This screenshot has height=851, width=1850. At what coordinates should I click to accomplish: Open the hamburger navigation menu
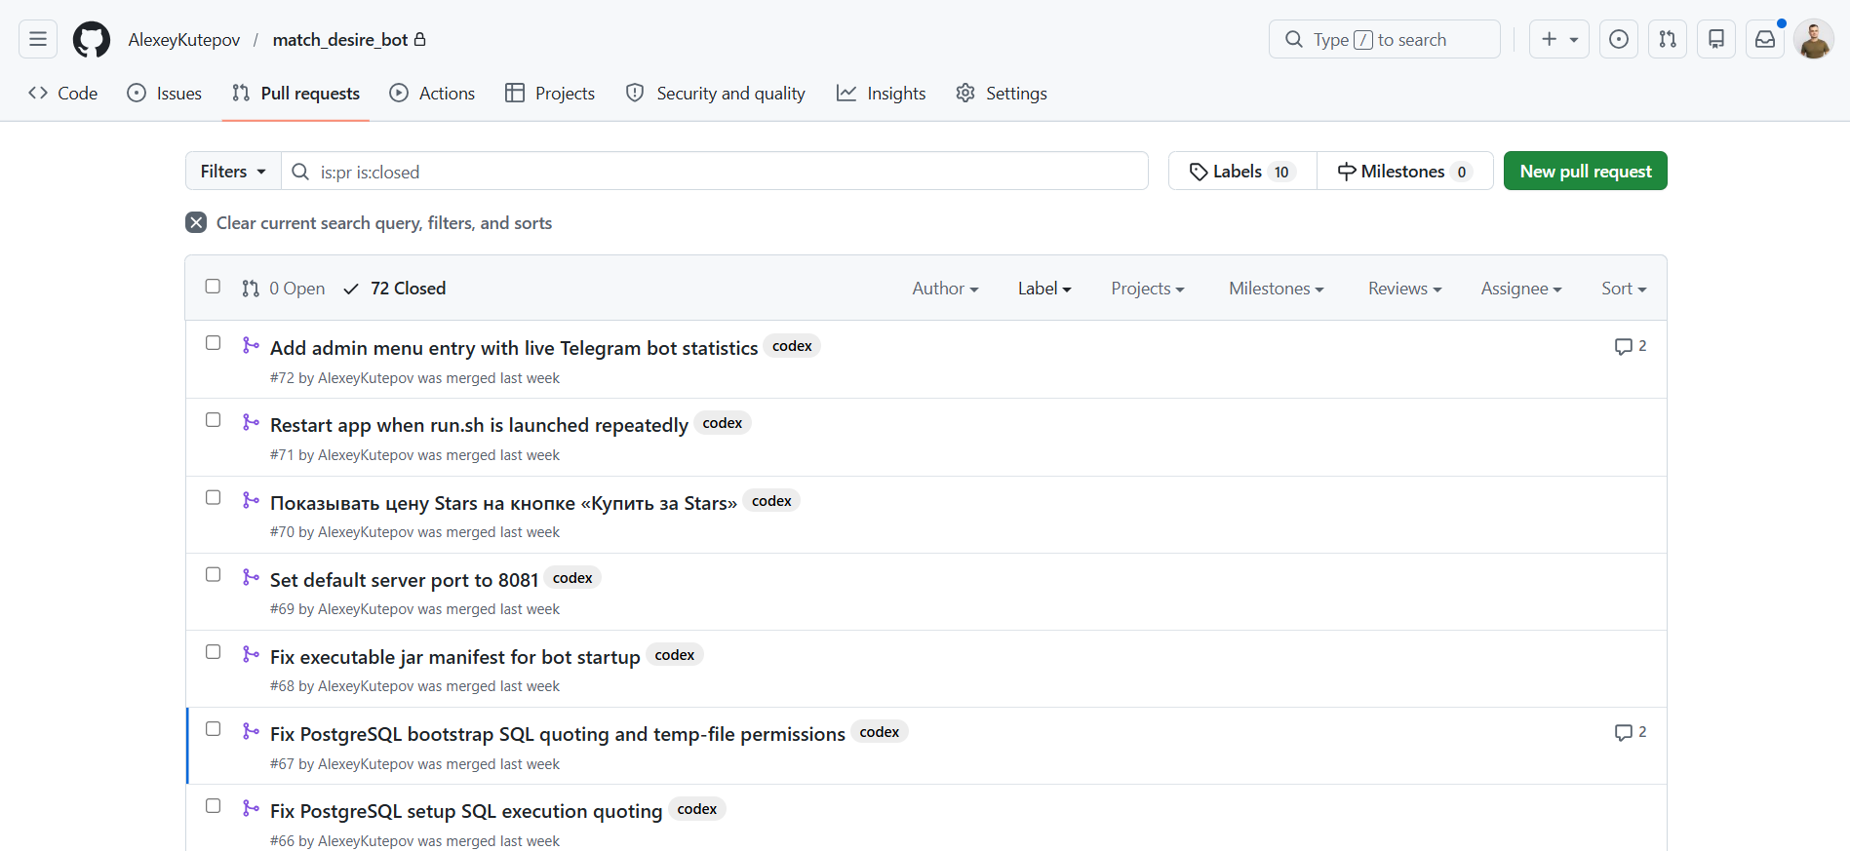(38, 39)
